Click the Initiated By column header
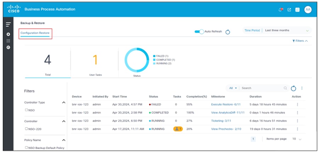The height and width of the screenshot is (153, 320). (x=100, y=97)
